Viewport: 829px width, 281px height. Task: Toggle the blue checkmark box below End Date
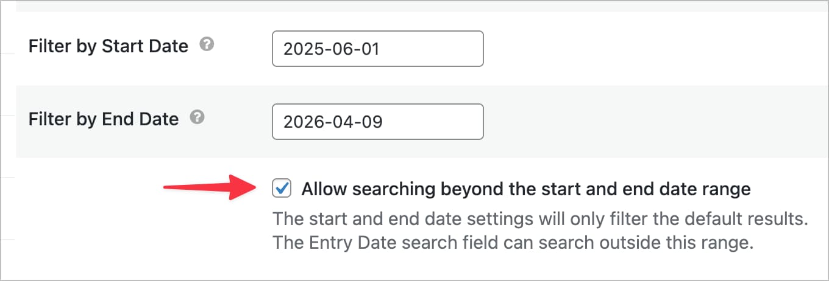coord(282,189)
